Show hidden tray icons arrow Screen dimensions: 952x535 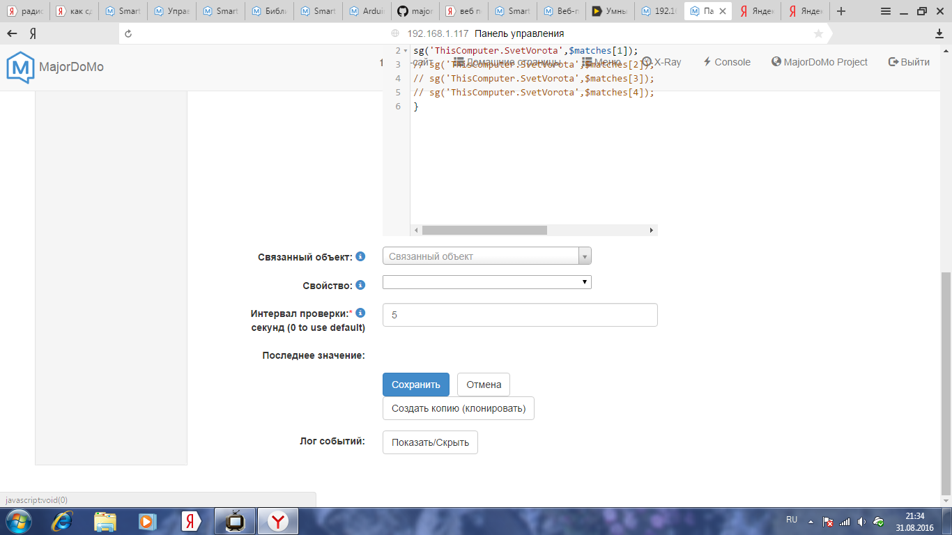[811, 521]
